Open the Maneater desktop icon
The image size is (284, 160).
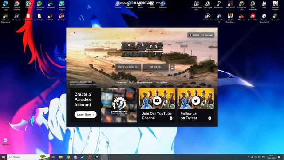click(241, 17)
